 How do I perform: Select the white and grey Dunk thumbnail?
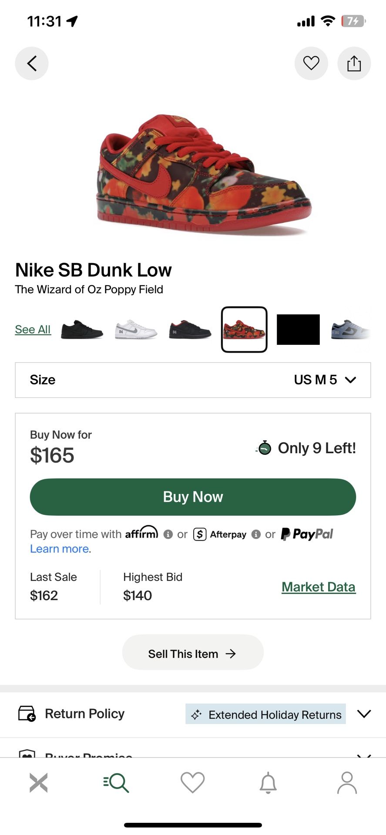tap(136, 330)
